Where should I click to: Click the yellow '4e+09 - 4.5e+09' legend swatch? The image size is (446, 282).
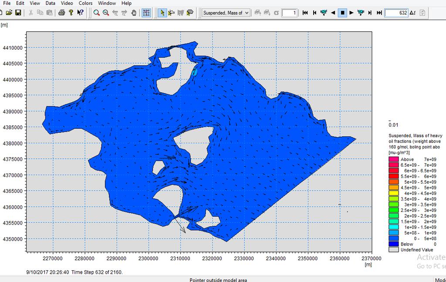[x=393, y=193]
